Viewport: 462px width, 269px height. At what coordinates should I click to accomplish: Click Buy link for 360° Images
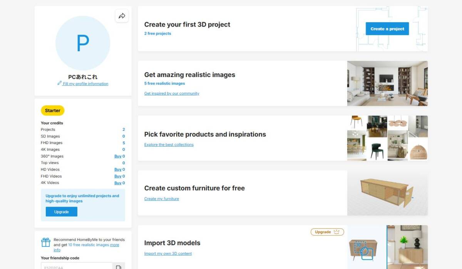click(x=118, y=156)
